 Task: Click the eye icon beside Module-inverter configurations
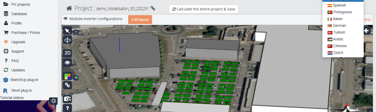pos(65,19)
